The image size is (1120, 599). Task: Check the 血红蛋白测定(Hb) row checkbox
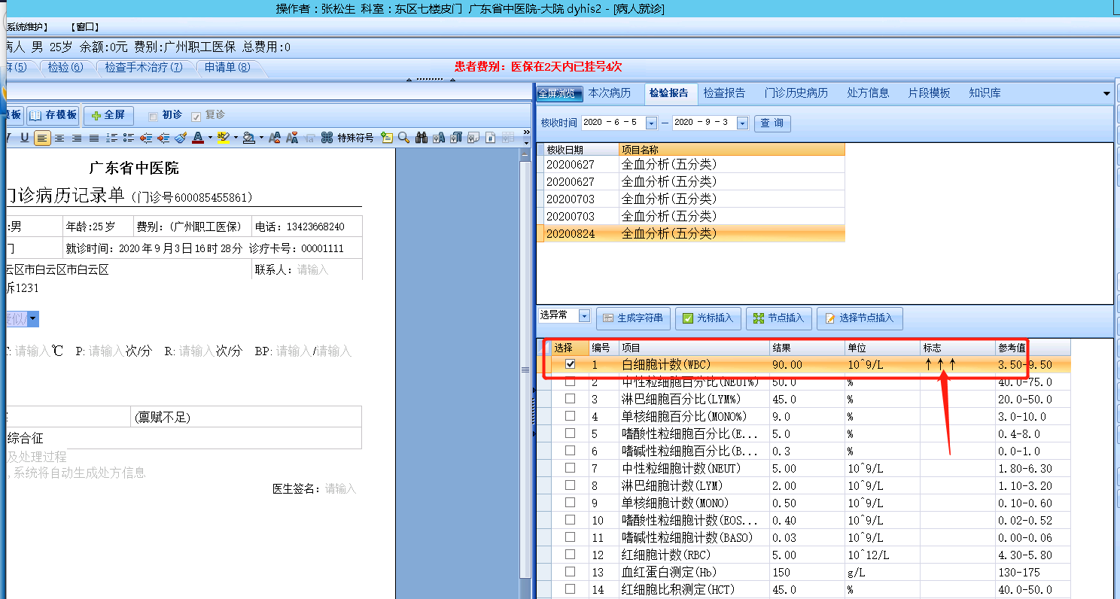[571, 572]
